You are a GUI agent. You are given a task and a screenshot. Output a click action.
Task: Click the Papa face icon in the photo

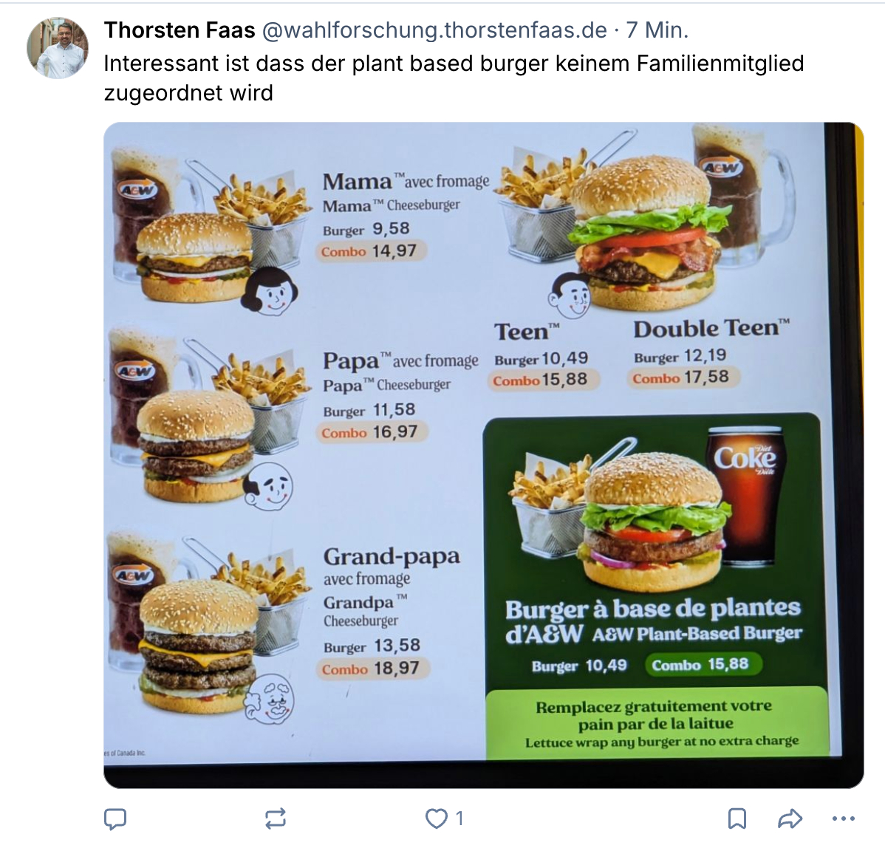pyautogui.click(x=269, y=487)
